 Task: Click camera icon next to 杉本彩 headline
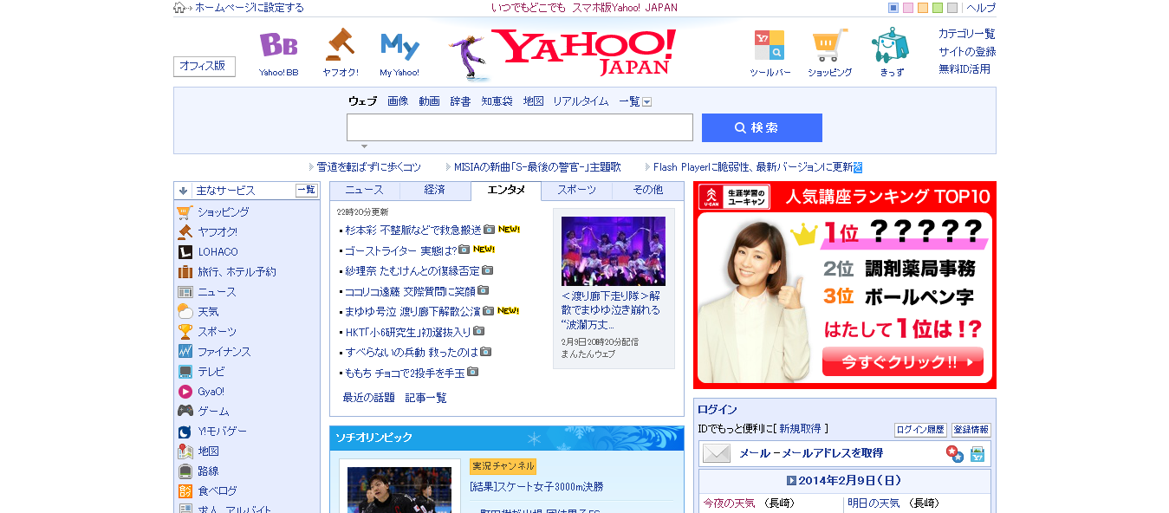pyautogui.click(x=490, y=230)
